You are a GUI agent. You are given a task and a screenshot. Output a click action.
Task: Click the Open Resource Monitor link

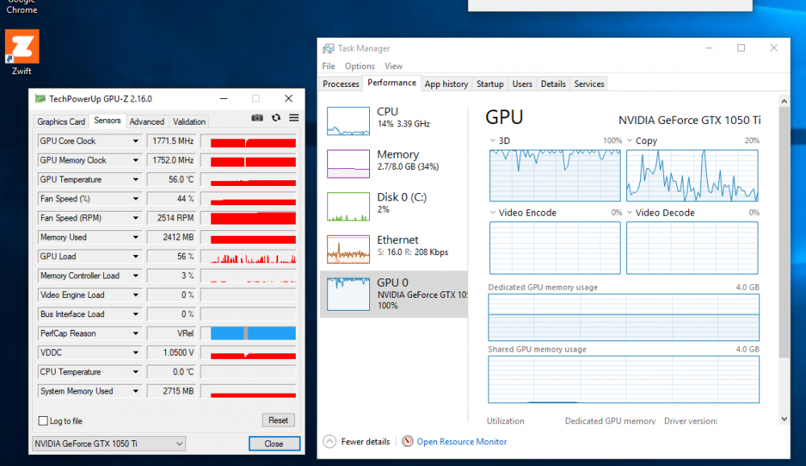[462, 441]
